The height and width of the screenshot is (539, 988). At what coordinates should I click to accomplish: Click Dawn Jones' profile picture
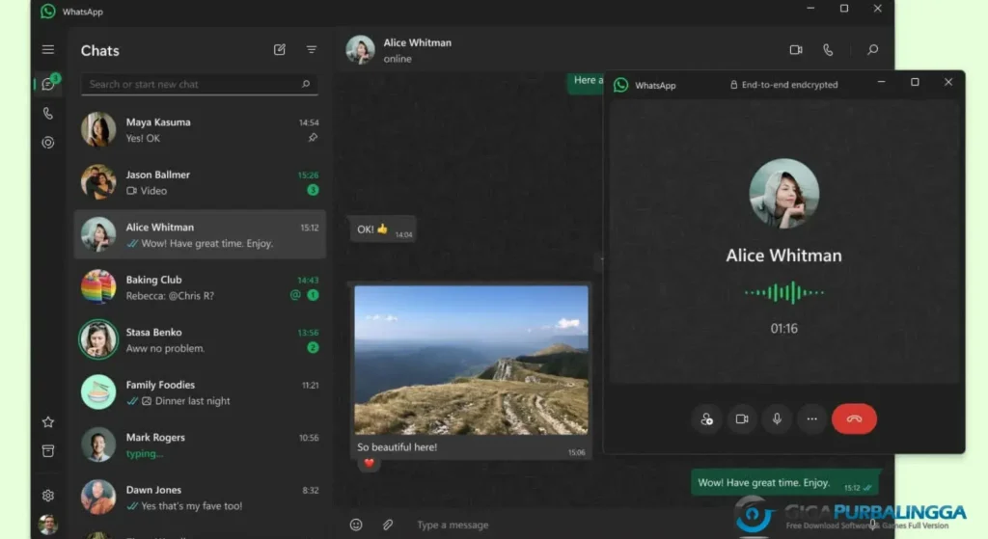(x=98, y=498)
